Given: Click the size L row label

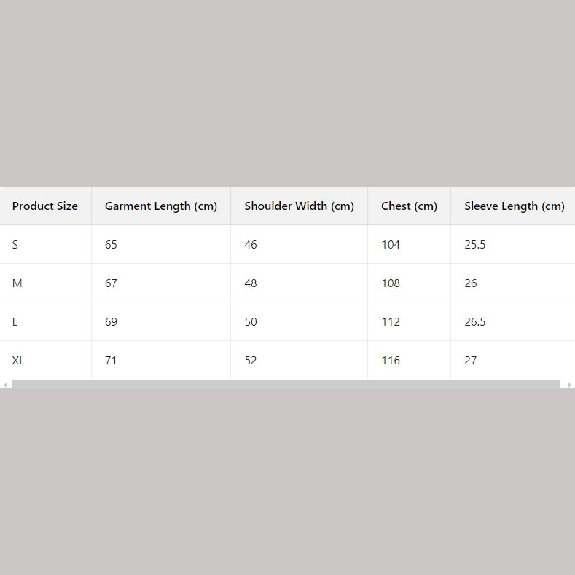Looking at the screenshot, I should point(15,322).
